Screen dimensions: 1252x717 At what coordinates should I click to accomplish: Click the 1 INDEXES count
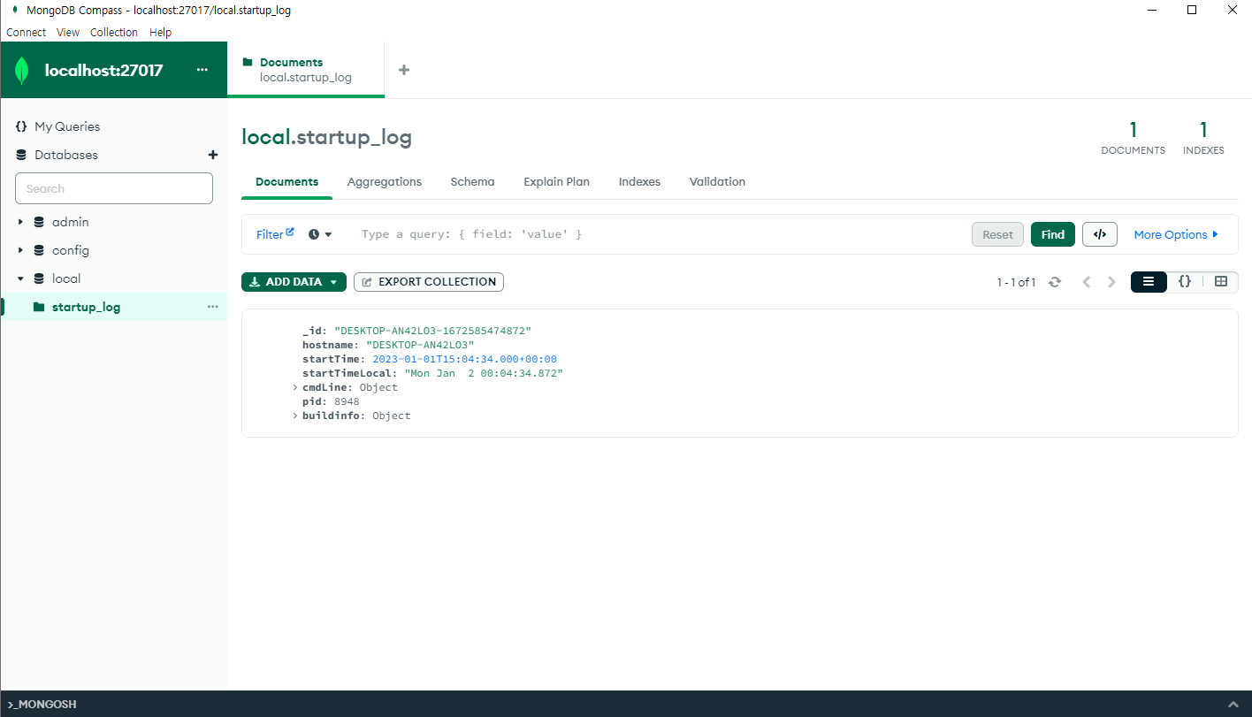1203,139
